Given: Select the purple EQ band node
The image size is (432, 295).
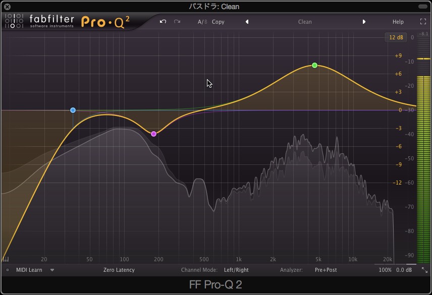Looking at the screenshot, I should coord(154,134).
